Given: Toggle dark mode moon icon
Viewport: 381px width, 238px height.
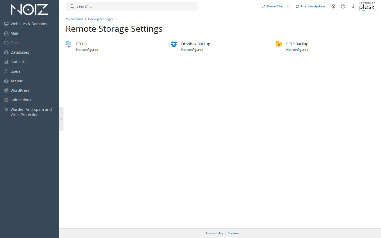Looking at the screenshot, I should pos(352,6).
